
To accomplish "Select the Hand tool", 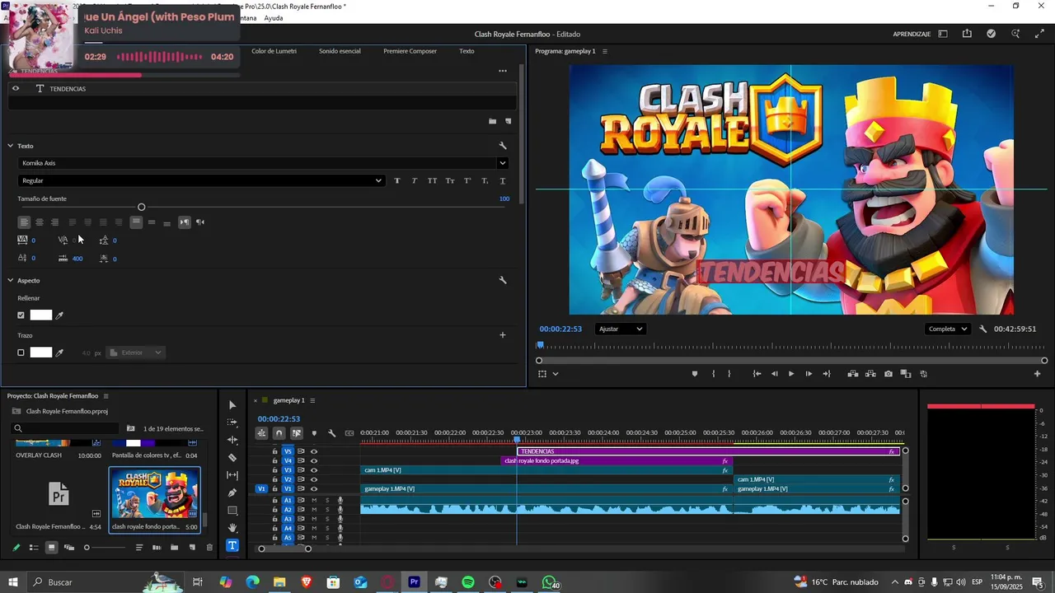I will coord(232,528).
